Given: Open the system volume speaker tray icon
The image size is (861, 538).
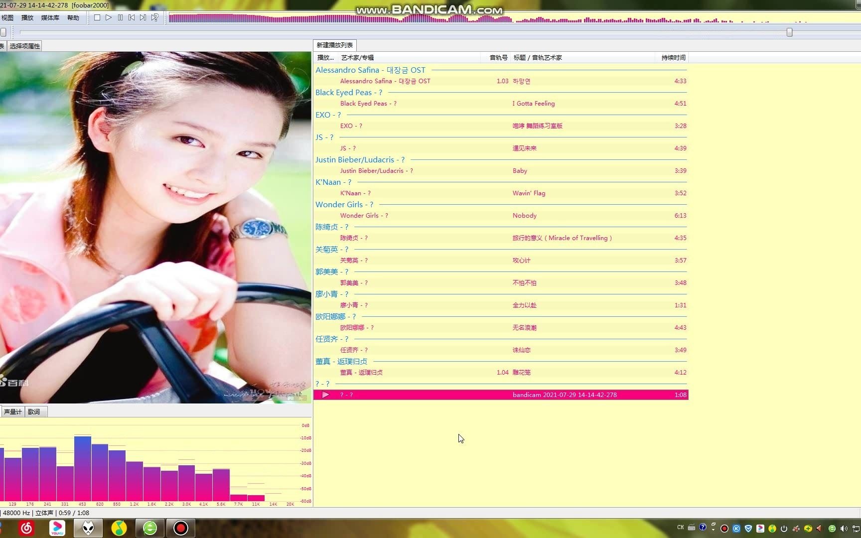Looking at the screenshot, I should click(844, 529).
